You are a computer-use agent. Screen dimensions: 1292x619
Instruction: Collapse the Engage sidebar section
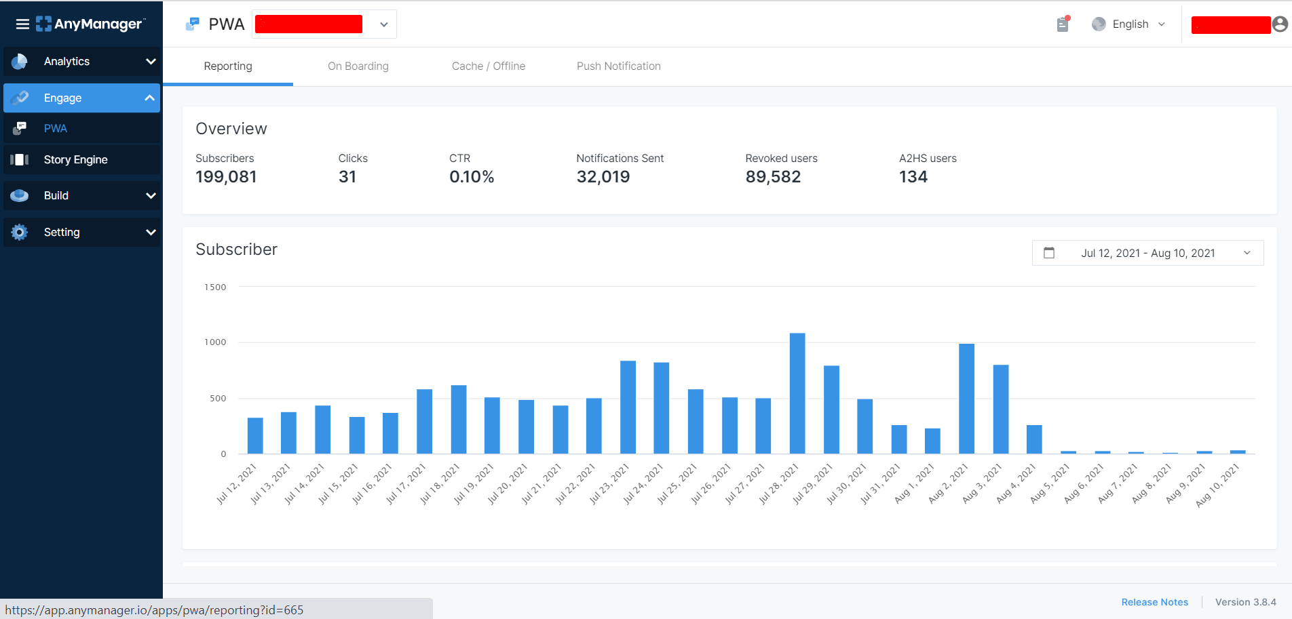(x=149, y=98)
